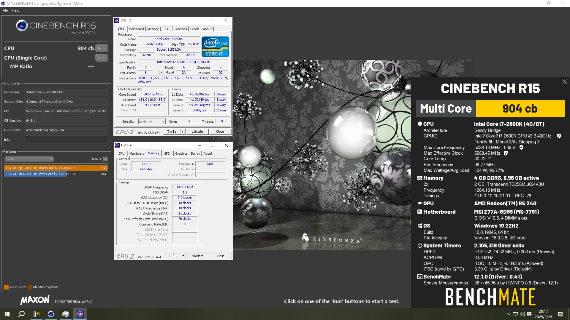
Task: Open SPD tab in lower CPU-Z window
Action: point(167,153)
